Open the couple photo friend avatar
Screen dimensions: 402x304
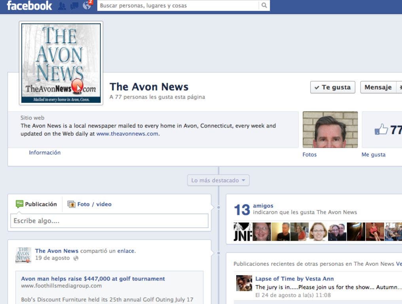pos(337,232)
